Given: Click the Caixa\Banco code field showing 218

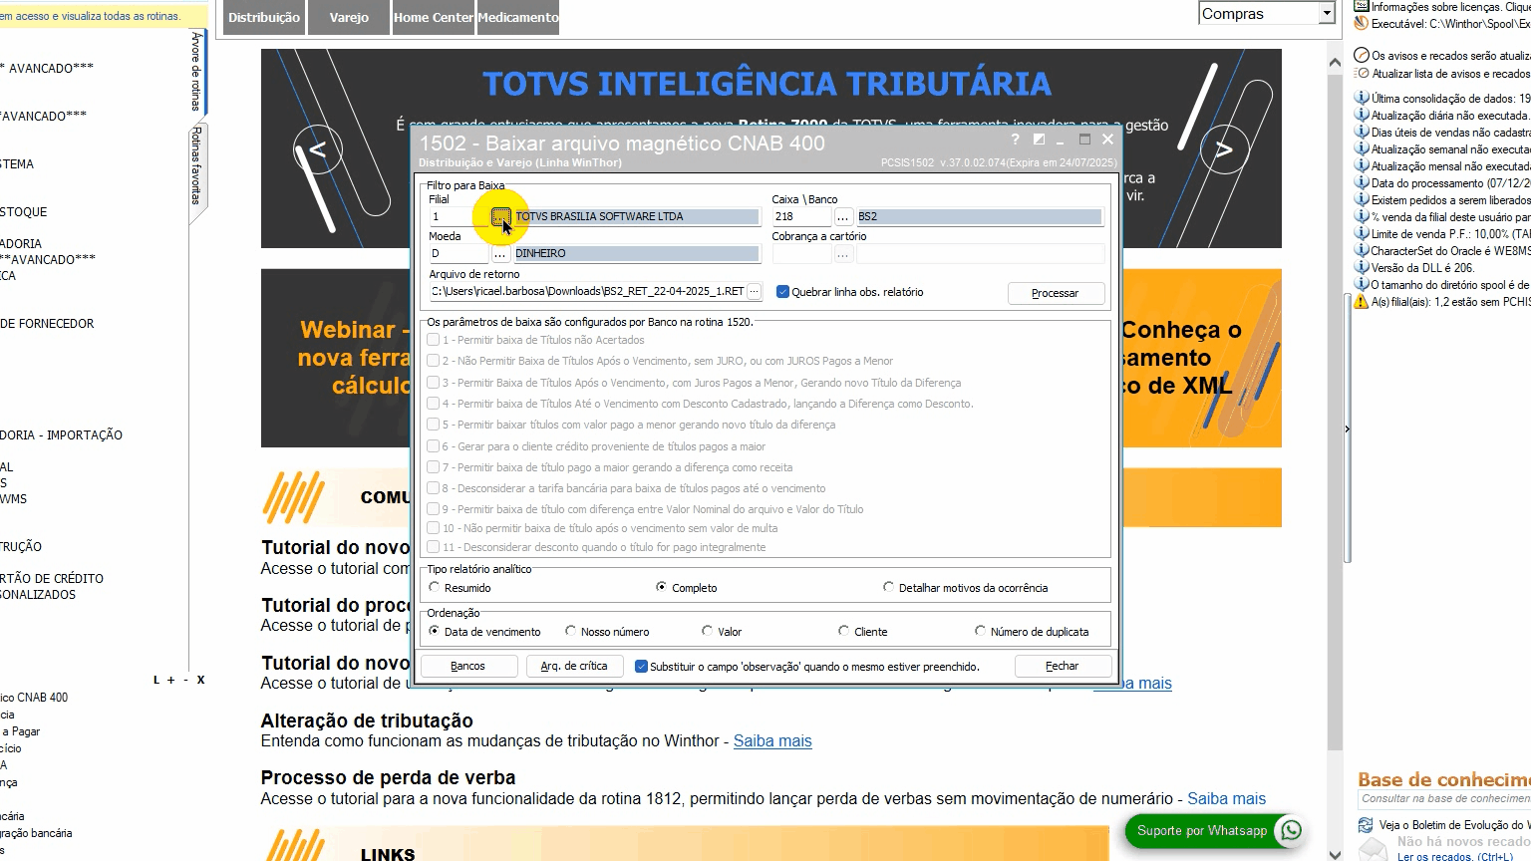Looking at the screenshot, I should (801, 216).
